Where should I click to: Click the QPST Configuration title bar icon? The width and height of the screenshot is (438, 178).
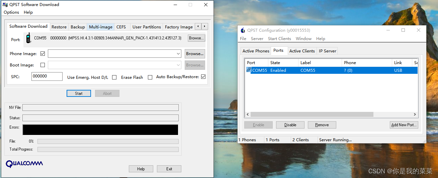(243, 30)
